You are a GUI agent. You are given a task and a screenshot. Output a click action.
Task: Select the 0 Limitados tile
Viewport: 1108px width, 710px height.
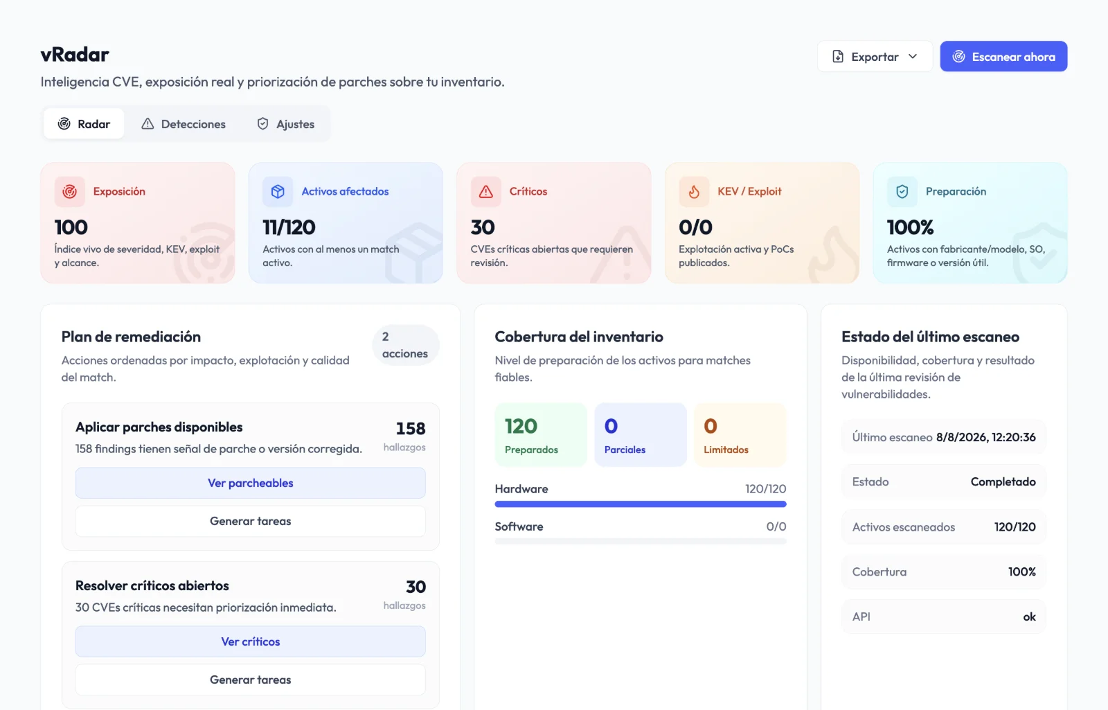click(740, 435)
